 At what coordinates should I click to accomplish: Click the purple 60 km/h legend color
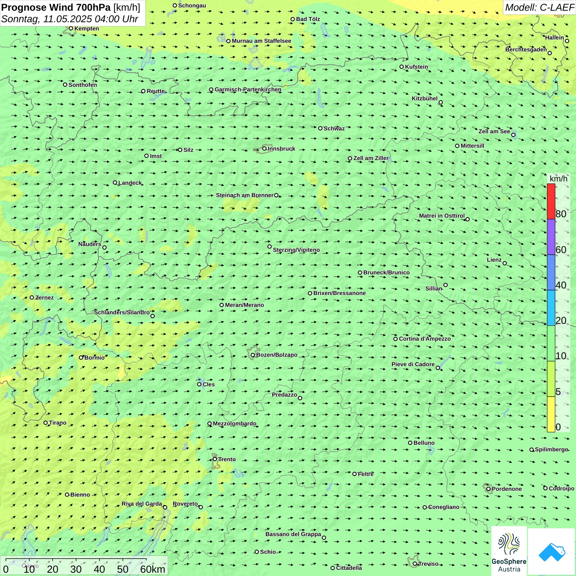click(551, 237)
